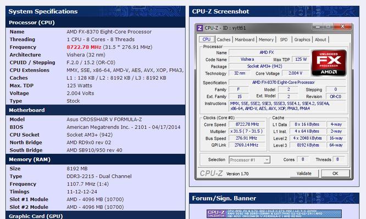Minimize the CPU-Z window
The width and height of the screenshot is (366, 219).
(318, 27)
